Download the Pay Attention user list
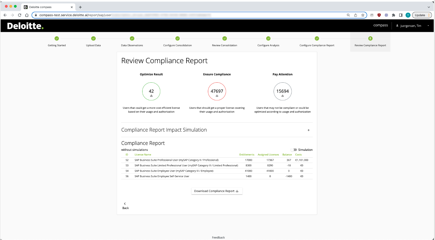This screenshot has height=240, width=435. pos(283,95)
